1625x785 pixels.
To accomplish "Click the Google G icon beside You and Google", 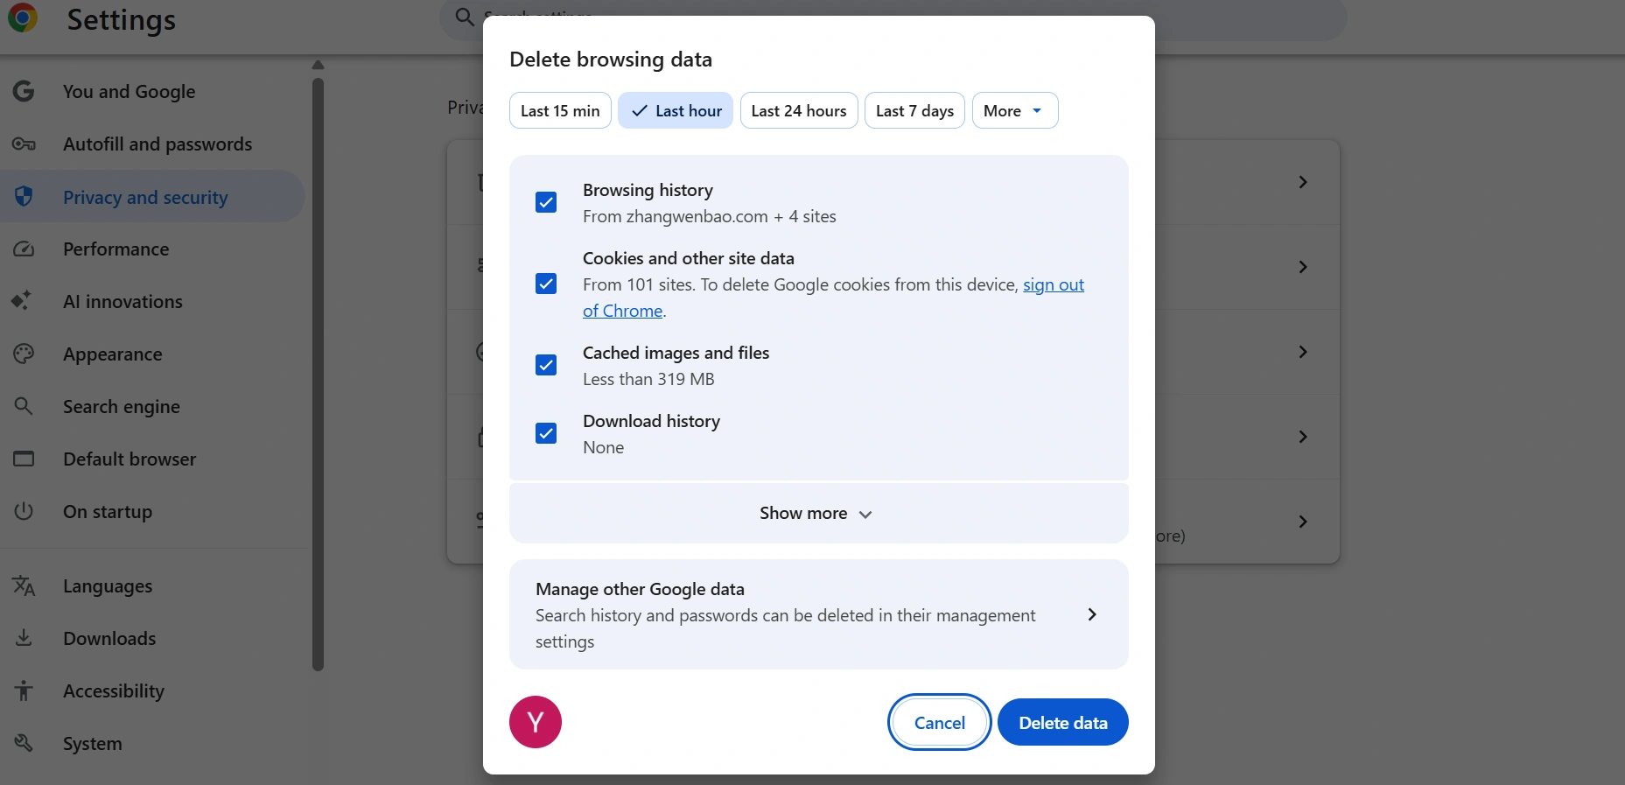I will coord(24,91).
